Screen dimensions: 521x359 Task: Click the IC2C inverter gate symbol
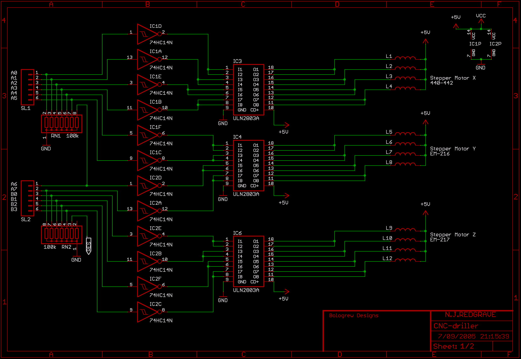pyautogui.click(x=149, y=312)
